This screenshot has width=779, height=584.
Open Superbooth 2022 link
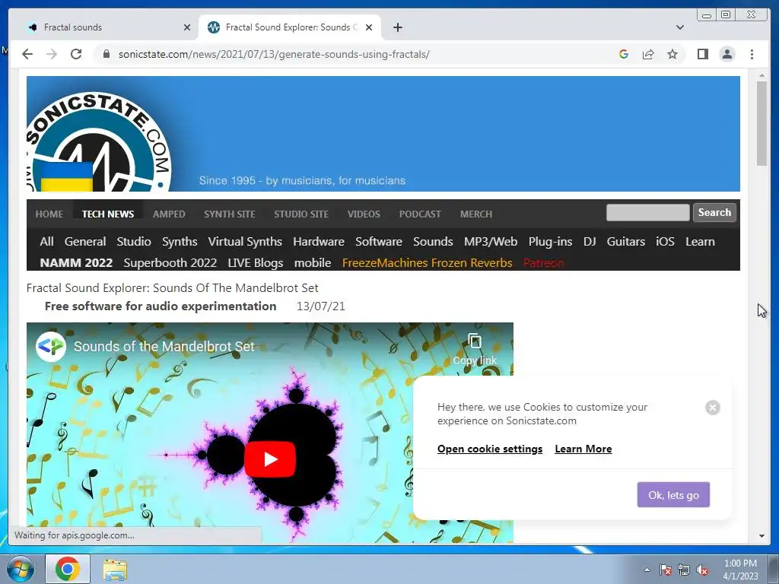pos(170,262)
